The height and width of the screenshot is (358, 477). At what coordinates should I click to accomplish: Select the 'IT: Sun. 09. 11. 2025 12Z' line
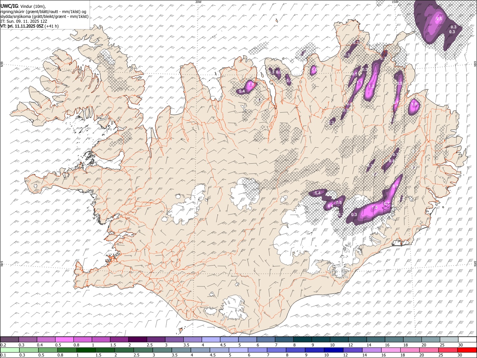[x=24, y=22]
